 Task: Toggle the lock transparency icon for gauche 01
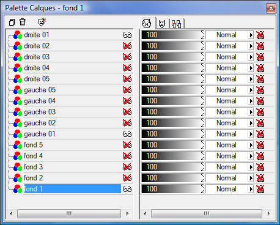tap(260, 134)
